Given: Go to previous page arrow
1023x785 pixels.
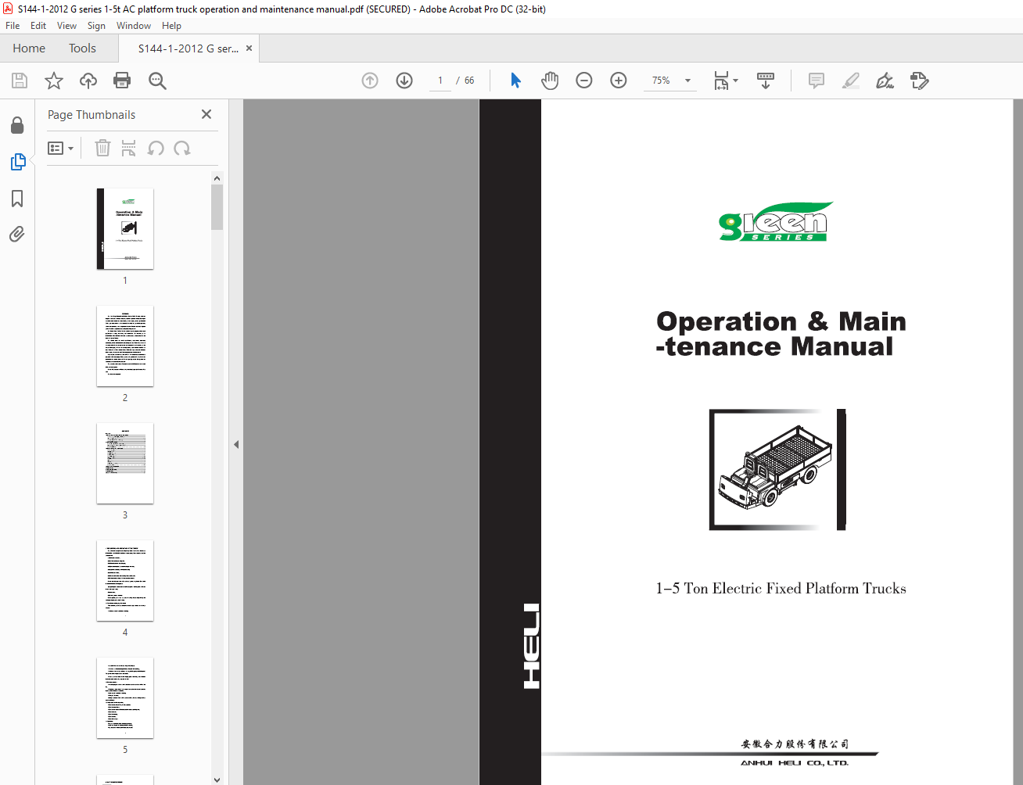Looking at the screenshot, I should pyautogui.click(x=370, y=81).
